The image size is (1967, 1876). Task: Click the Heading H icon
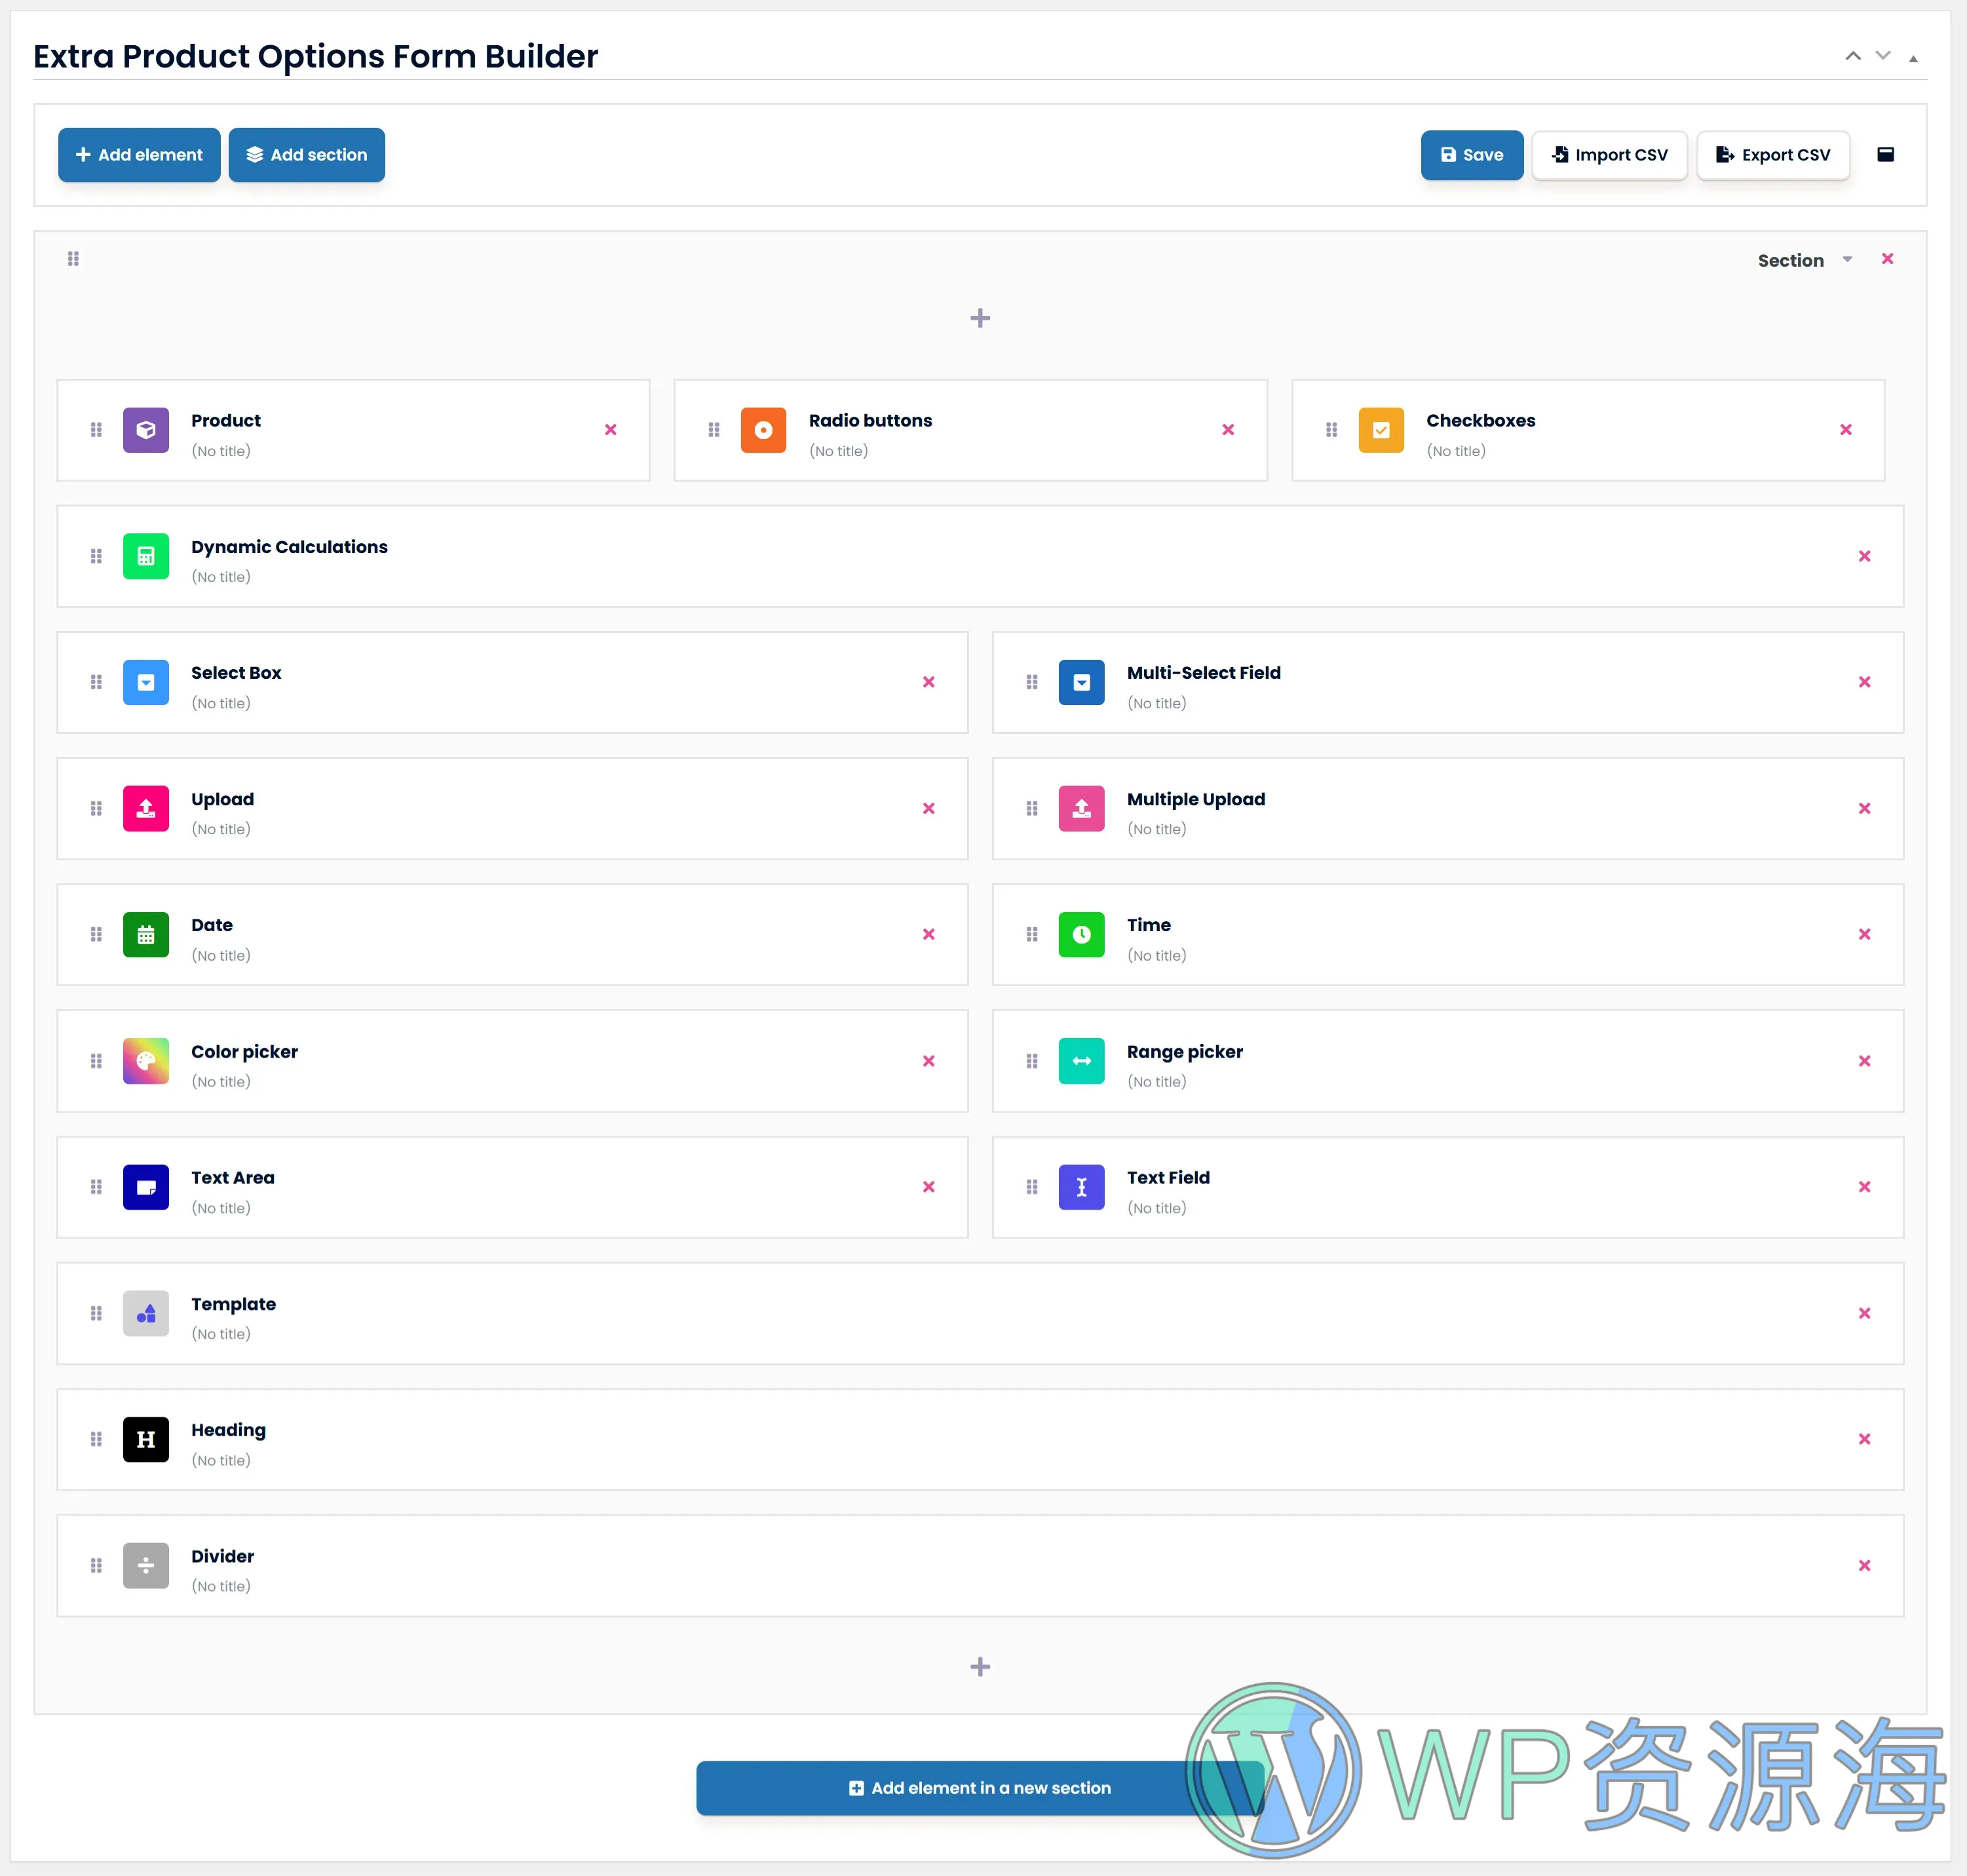pos(146,1439)
